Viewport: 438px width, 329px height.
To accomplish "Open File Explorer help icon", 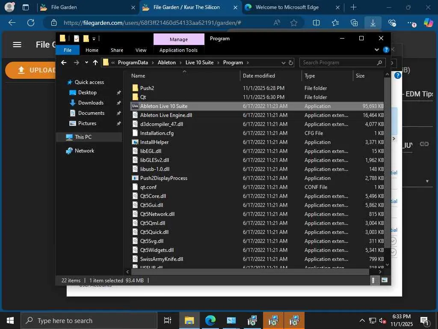I will (x=386, y=50).
